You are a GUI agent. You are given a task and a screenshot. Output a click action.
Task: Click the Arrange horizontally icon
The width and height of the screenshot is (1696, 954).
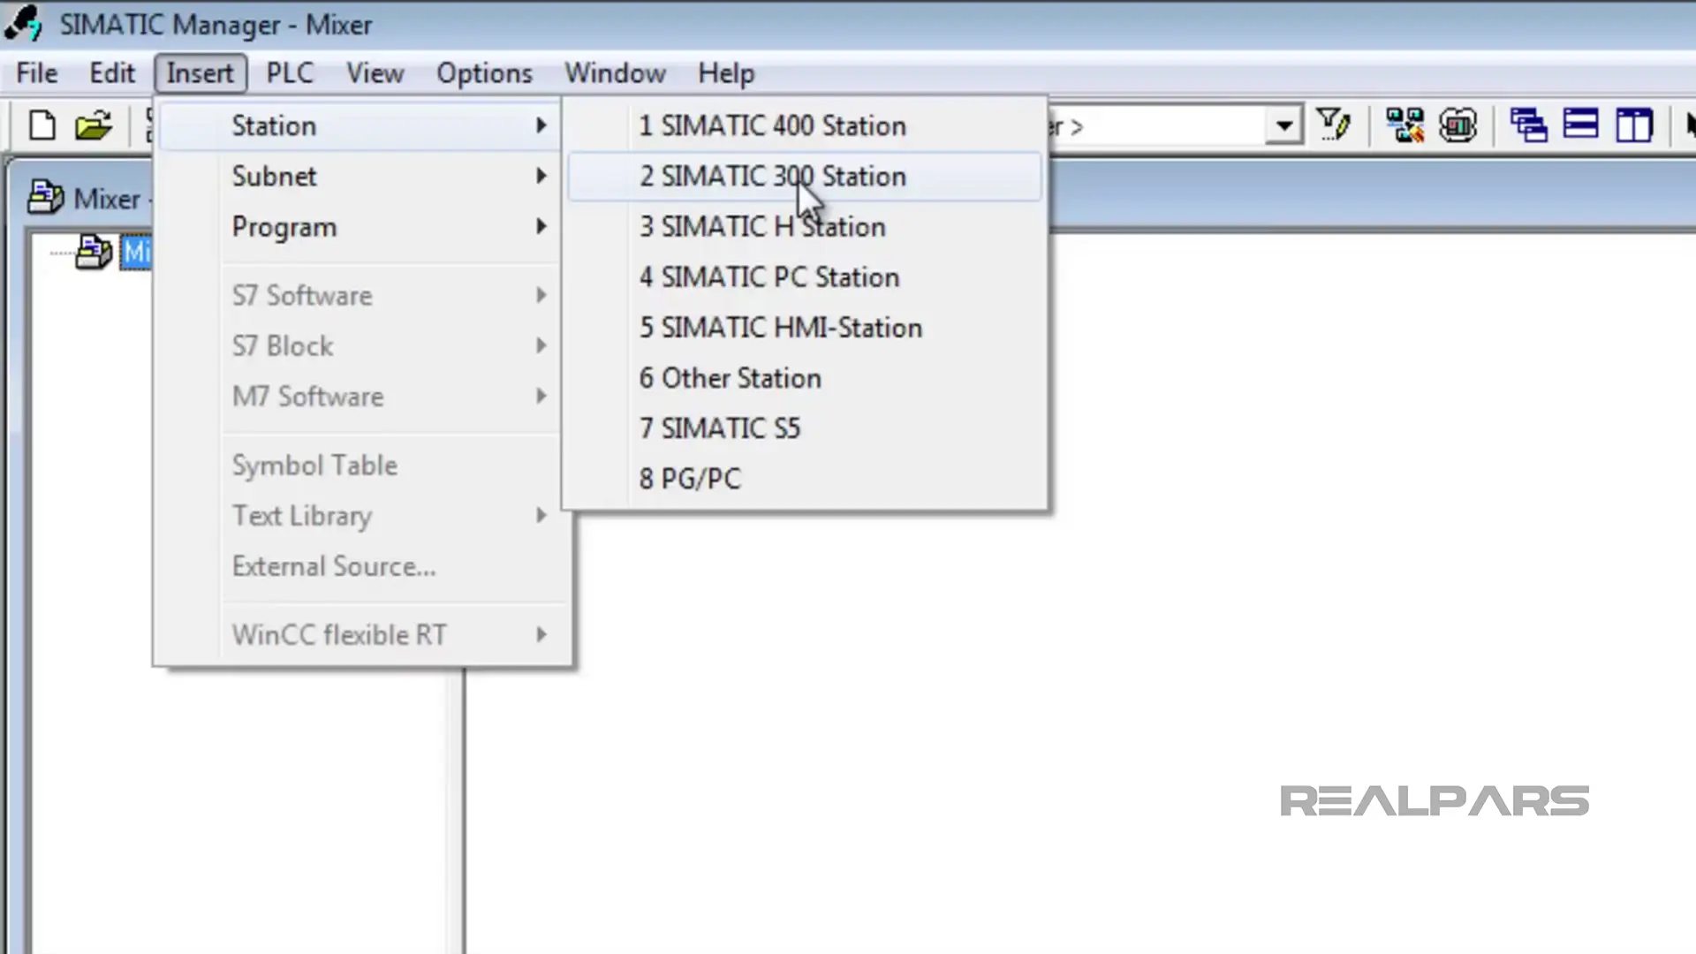(1580, 124)
